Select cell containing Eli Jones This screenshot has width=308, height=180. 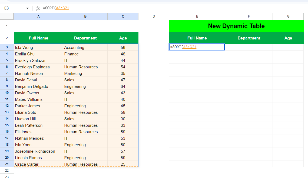pos(38,132)
